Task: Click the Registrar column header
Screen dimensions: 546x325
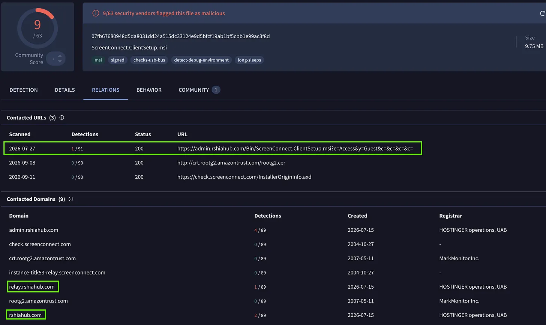Action: click(x=451, y=216)
